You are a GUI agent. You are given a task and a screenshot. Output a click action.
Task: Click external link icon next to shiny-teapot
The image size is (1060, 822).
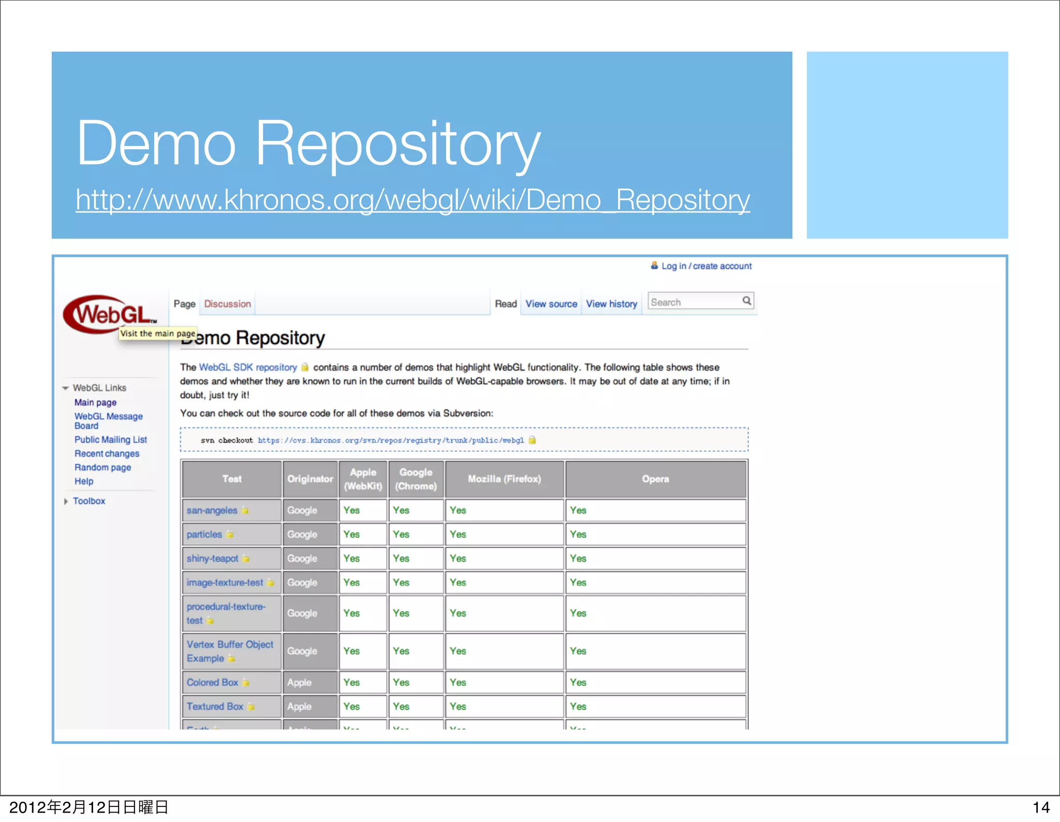pyautogui.click(x=246, y=559)
